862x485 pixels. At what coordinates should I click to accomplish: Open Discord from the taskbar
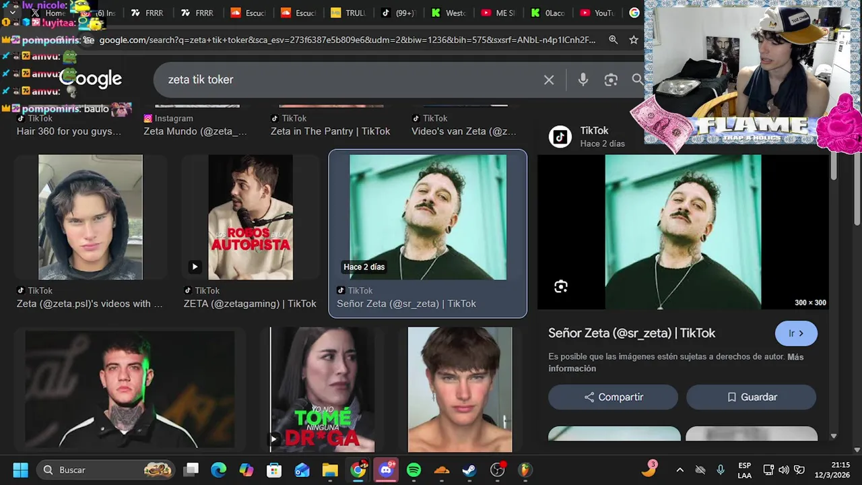386,470
